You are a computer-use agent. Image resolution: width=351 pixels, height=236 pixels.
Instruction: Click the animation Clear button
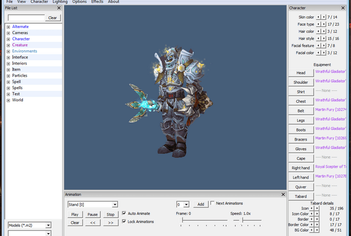click(75, 223)
